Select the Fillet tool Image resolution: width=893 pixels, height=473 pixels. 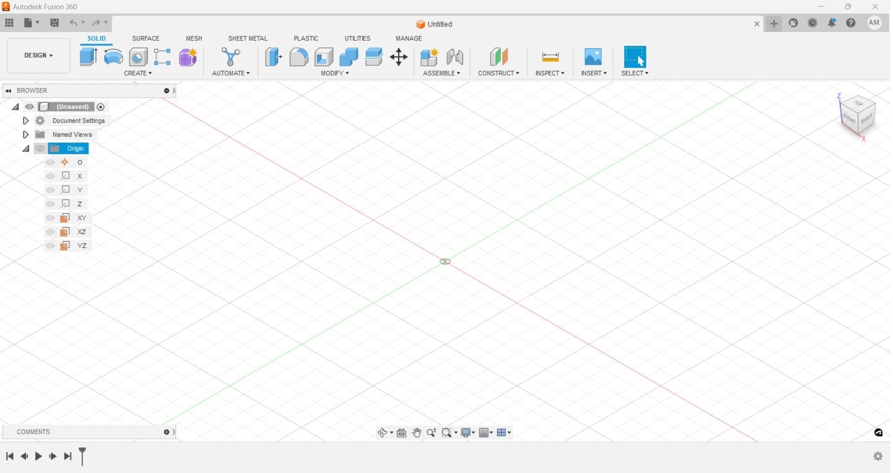(299, 57)
